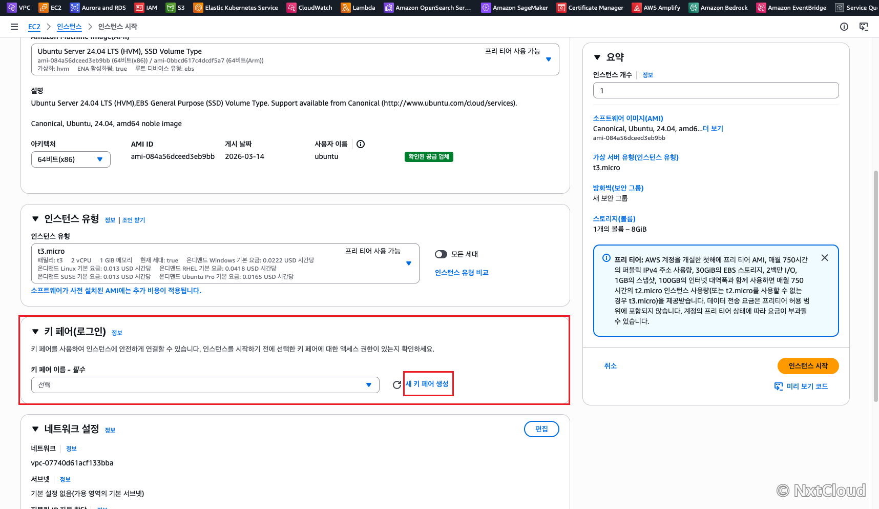
Task: Collapse the 키 페어(로그인) section
Action: (35, 332)
